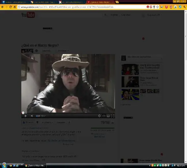The height and width of the screenshot is (168, 187).
Task: Click the YouTube logo
Action: point(28,15)
